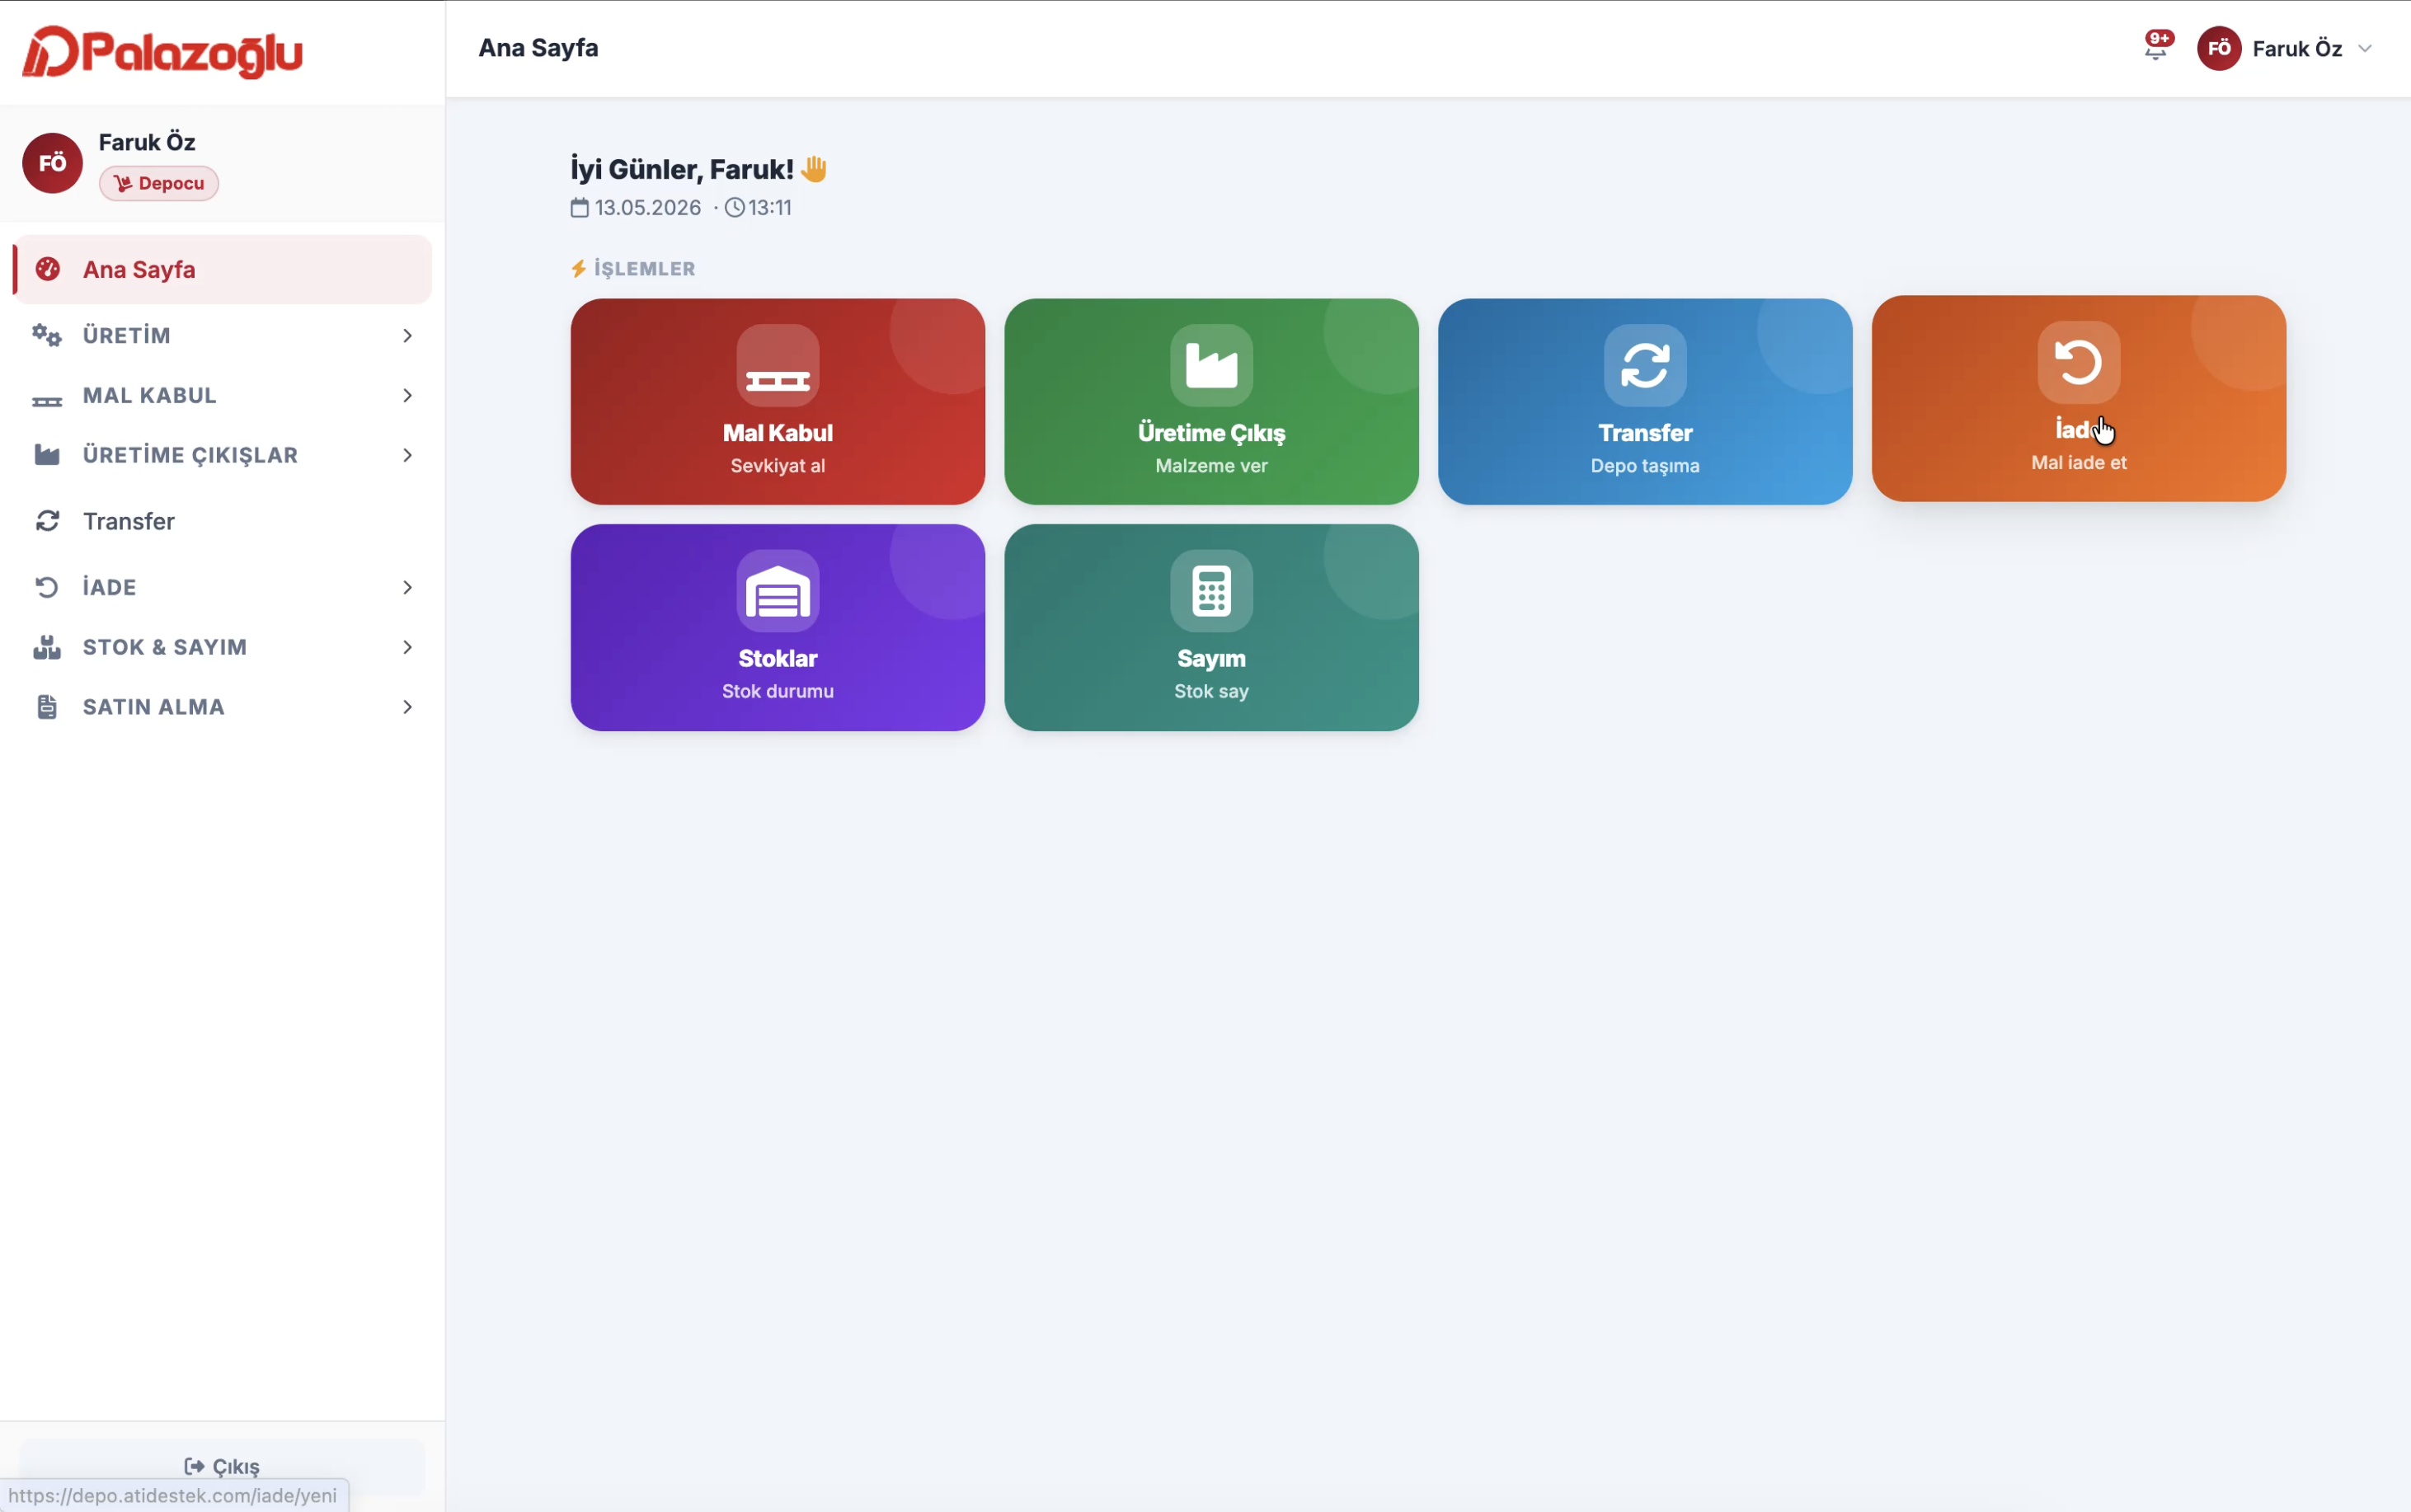Click the Üretime Çıkış card factory icon
2411x1512 pixels.
1212,365
